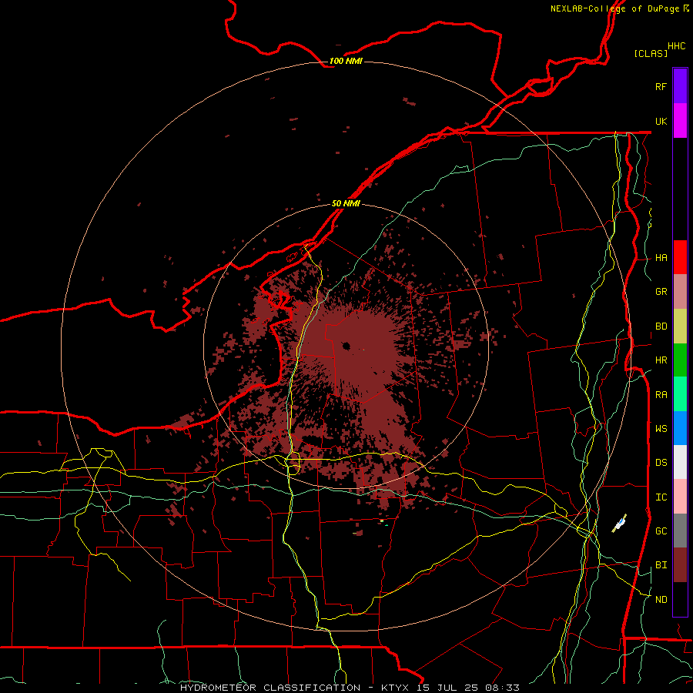Click the RF purple legend swatch
This screenshot has width=693, height=693.
(x=680, y=86)
